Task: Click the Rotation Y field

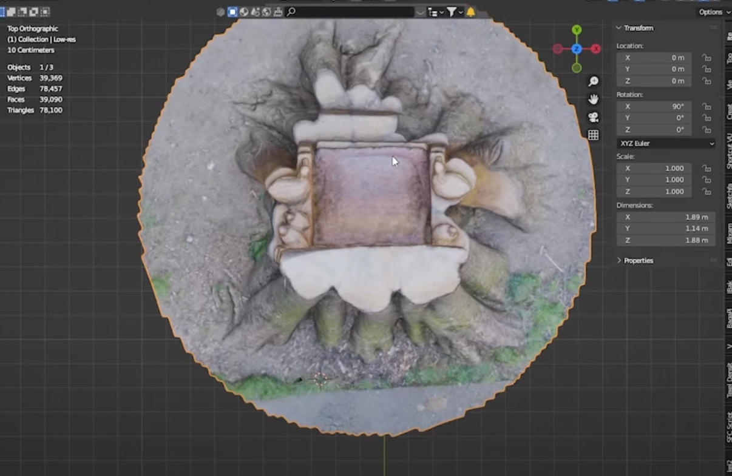Action: pyautogui.click(x=654, y=118)
